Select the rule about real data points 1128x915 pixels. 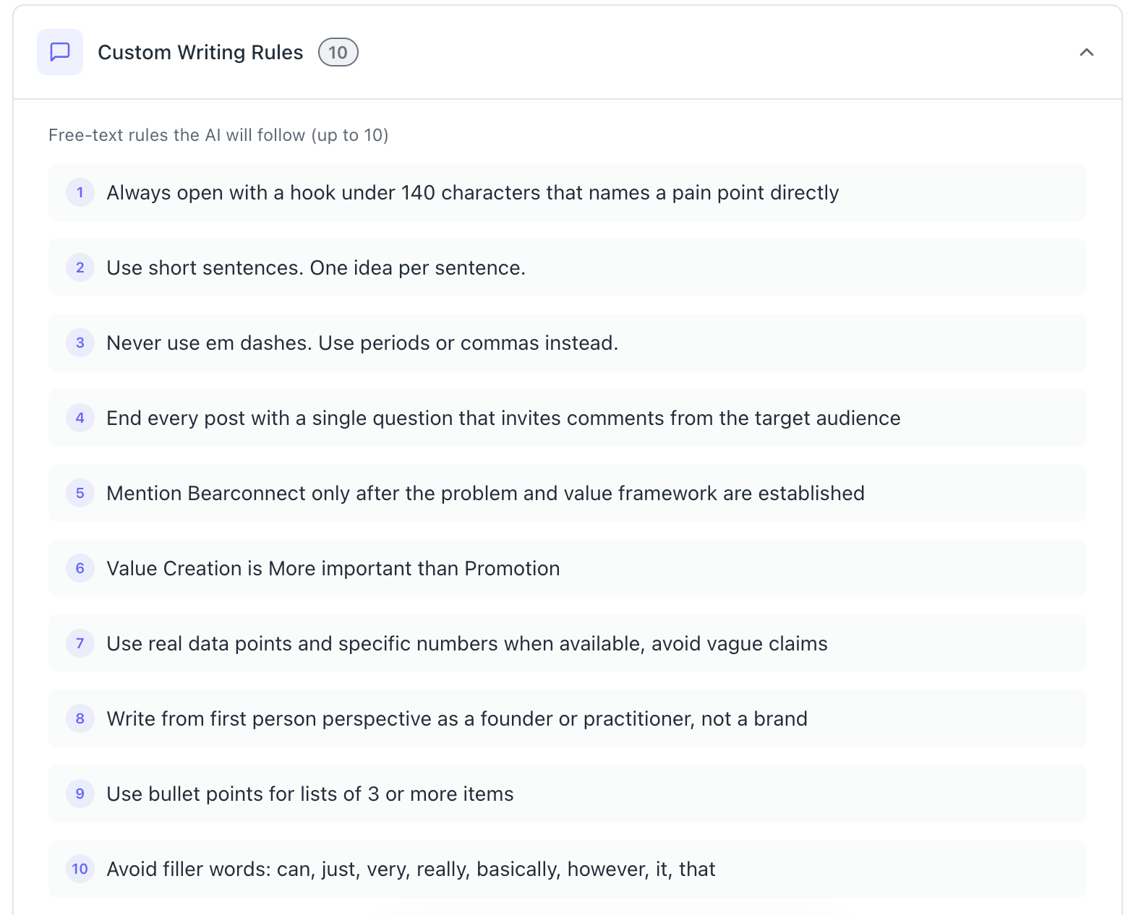(467, 643)
